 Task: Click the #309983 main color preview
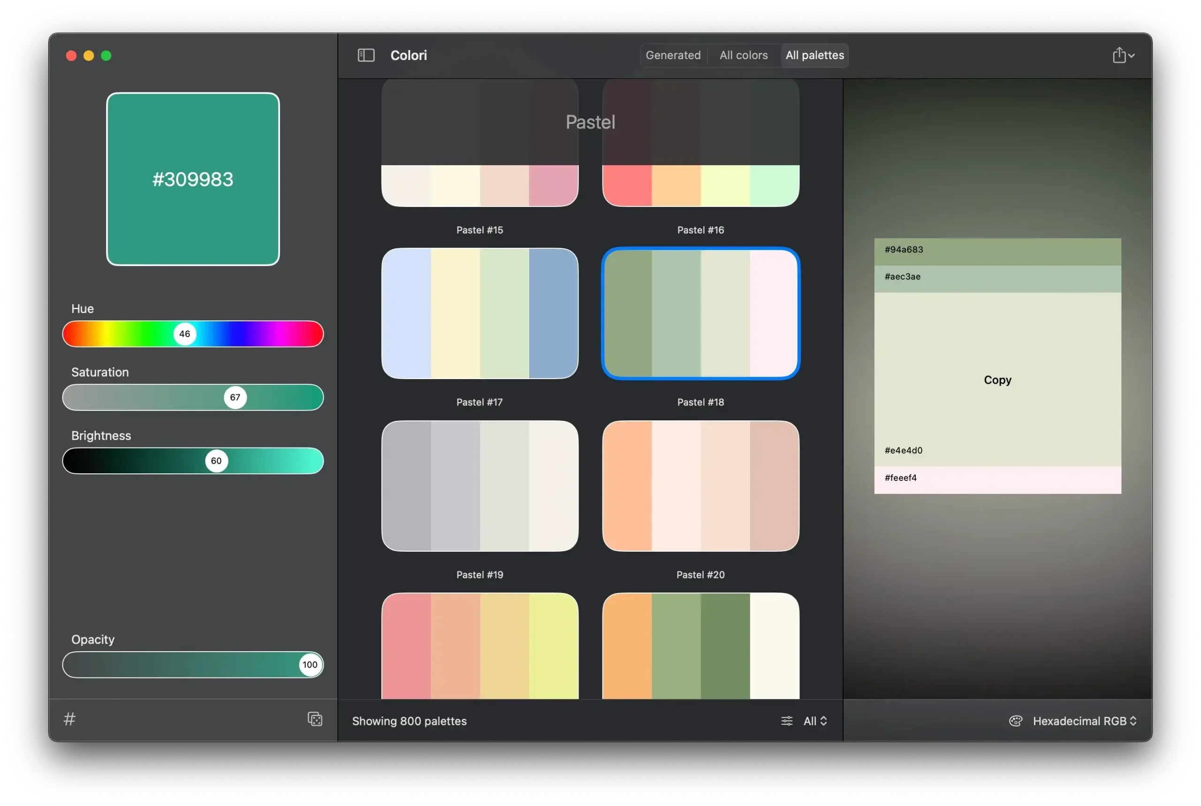click(x=193, y=179)
